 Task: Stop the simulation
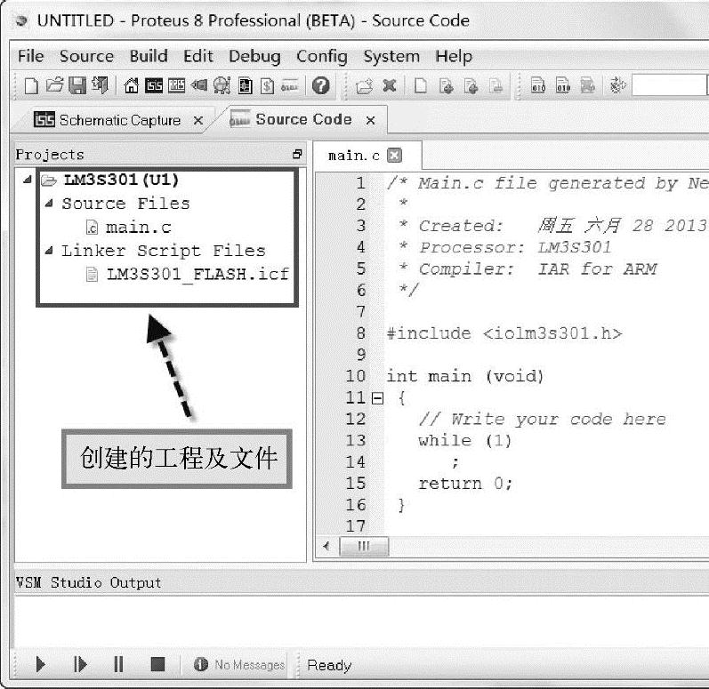coord(157,665)
